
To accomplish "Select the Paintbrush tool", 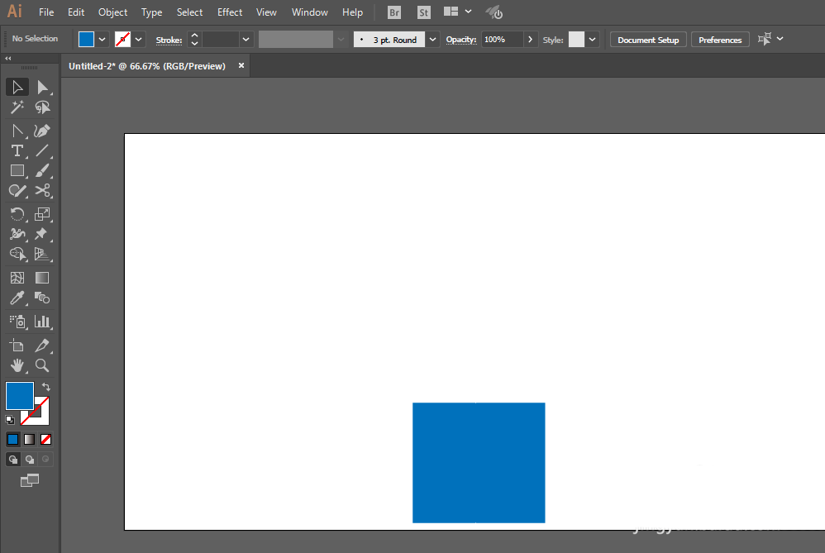I will click(42, 170).
